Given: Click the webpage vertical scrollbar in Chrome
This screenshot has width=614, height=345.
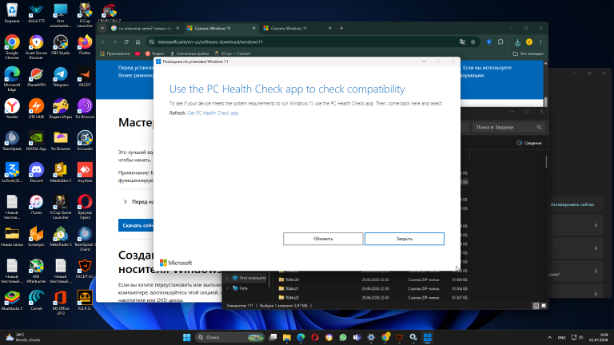Looking at the screenshot, I should click(545, 101).
